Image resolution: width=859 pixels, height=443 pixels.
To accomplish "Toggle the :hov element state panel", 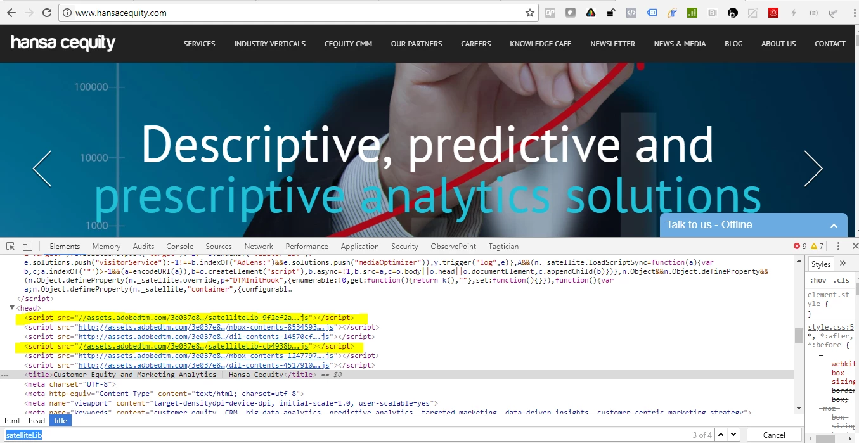I will [818, 280].
